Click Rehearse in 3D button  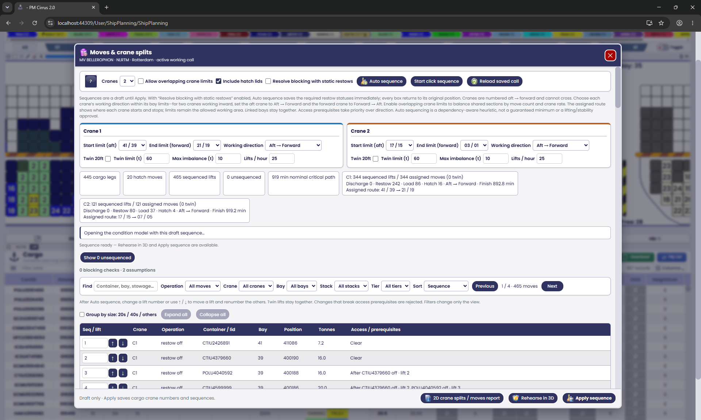533,398
